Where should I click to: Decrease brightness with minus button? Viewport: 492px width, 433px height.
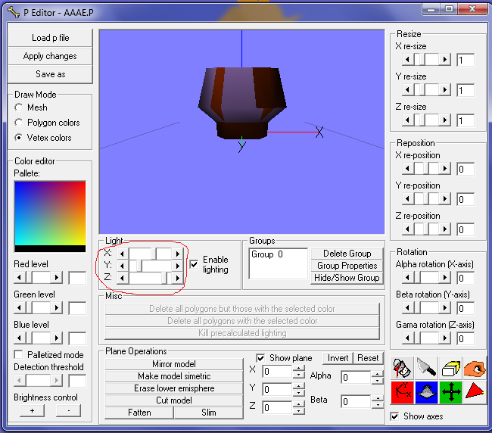pos(68,410)
